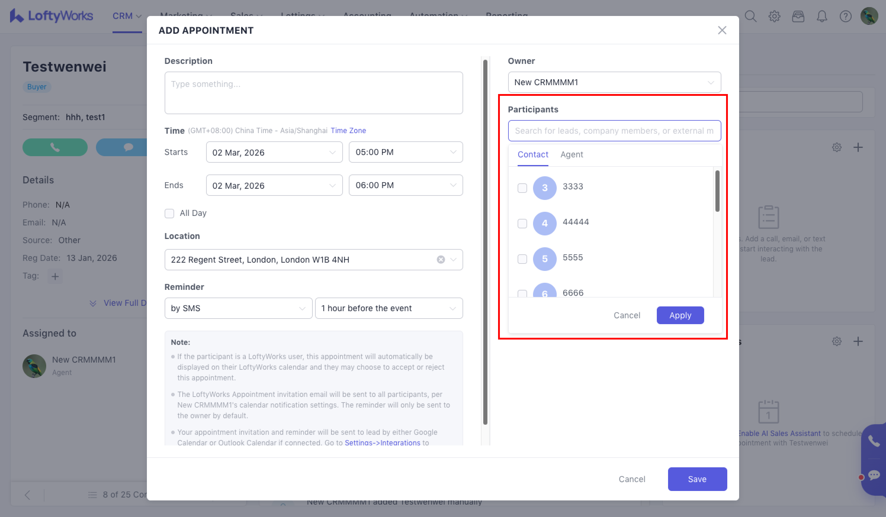Select the 5555 contact checkbox

pyautogui.click(x=522, y=259)
